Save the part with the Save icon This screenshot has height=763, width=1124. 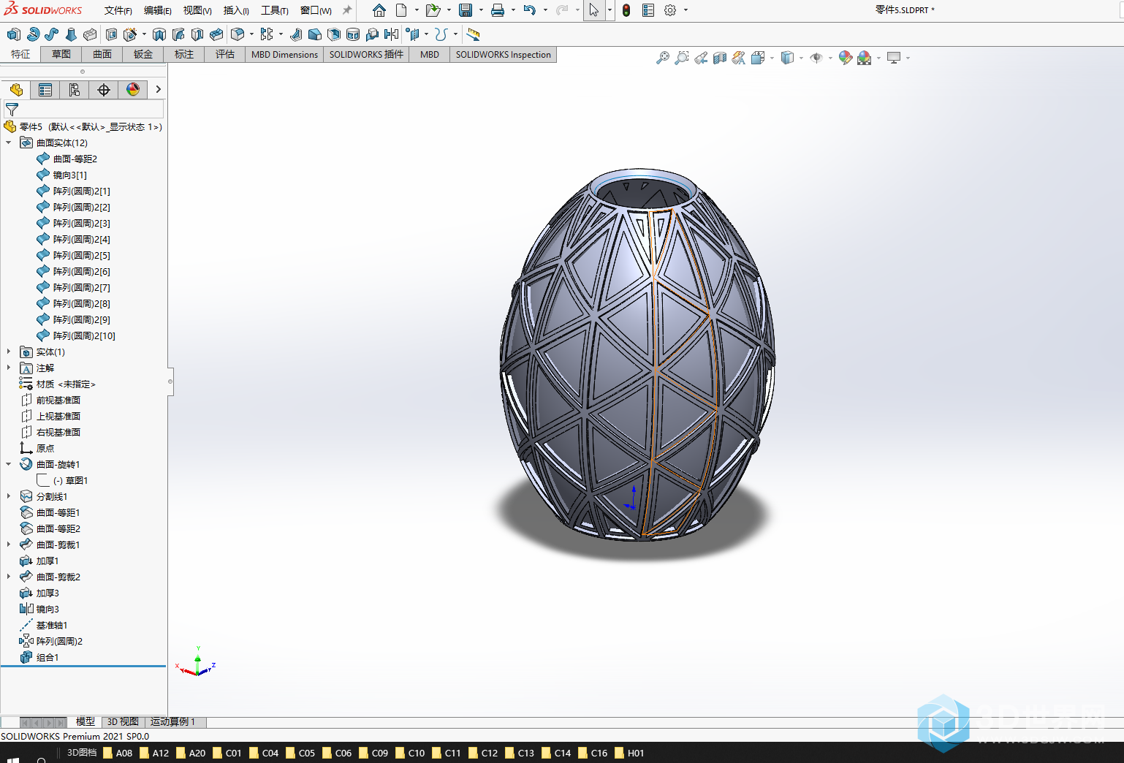tap(466, 10)
